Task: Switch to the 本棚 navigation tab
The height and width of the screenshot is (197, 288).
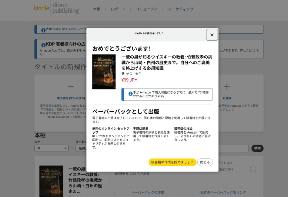Action: [96, 9]
